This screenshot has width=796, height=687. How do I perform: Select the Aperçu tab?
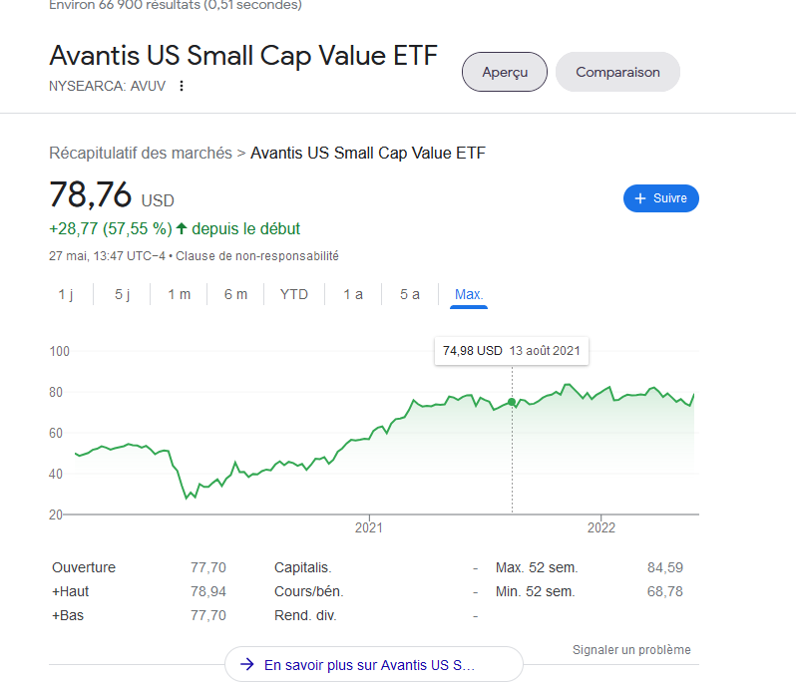pos(504,72)
